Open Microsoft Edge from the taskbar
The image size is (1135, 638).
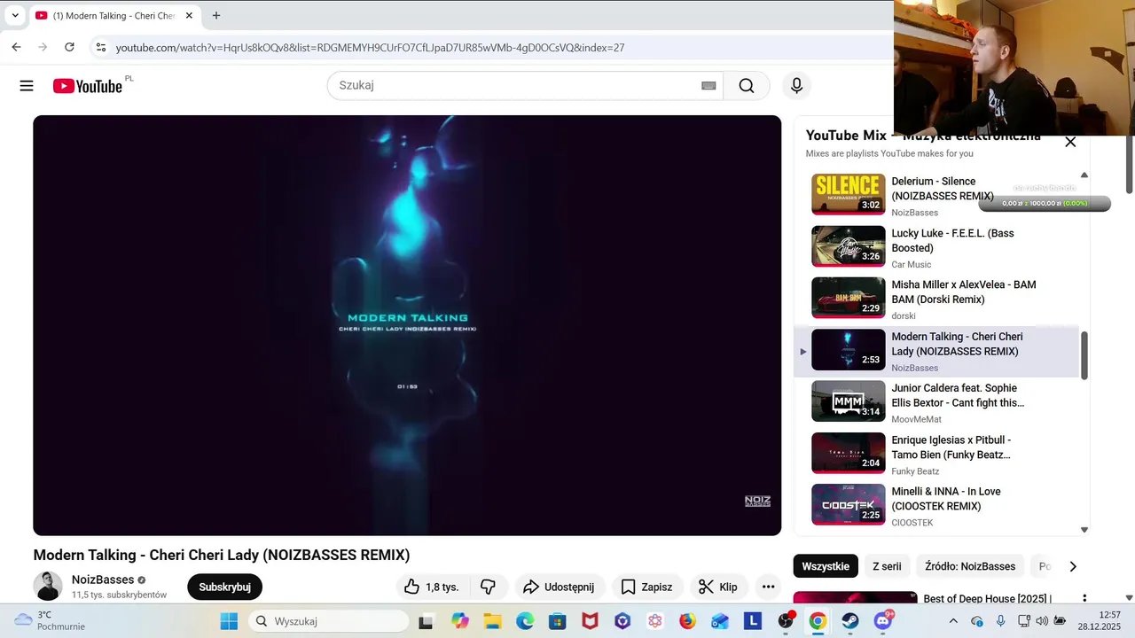525,621
